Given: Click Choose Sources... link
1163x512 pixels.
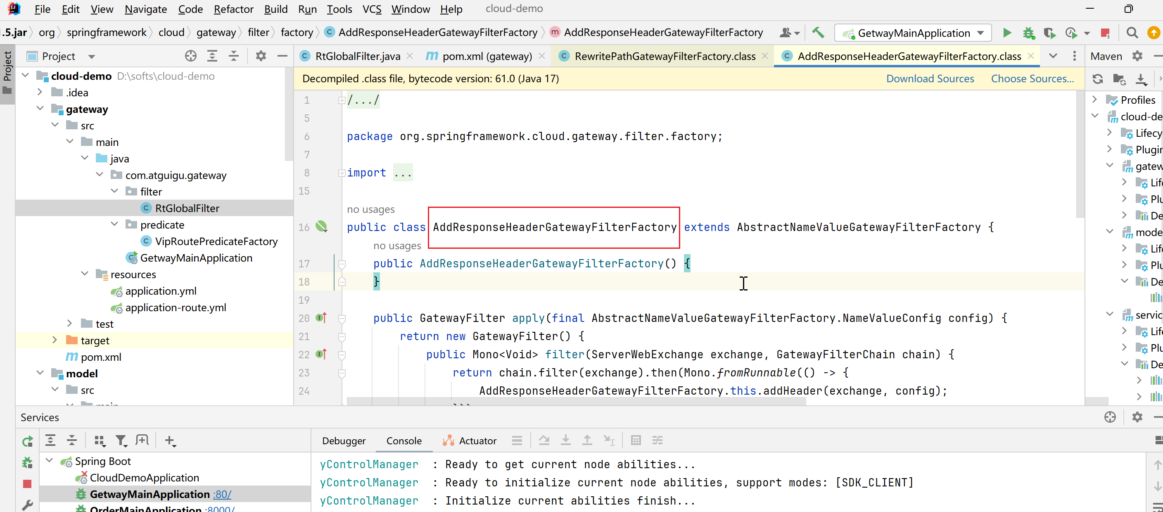Looking at the screenshot, I should click(1032, 79).
